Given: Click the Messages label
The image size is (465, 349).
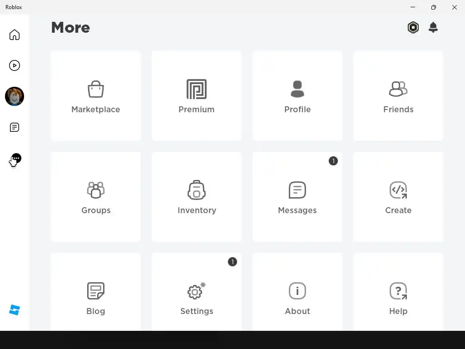Looking at the screenshot, I should tap(297, 210).
